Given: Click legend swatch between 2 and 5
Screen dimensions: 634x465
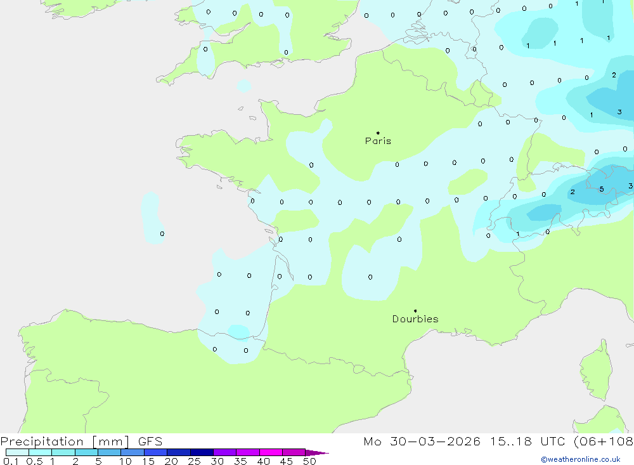Looking at the screenshot, I should 86,452.
